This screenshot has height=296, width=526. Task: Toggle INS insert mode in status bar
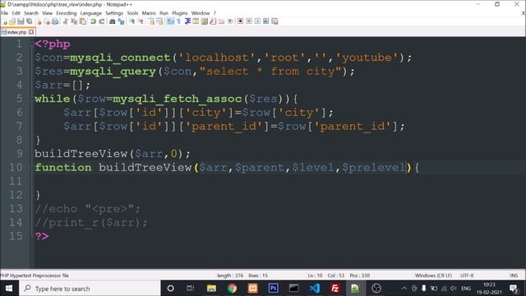(514, 275)
